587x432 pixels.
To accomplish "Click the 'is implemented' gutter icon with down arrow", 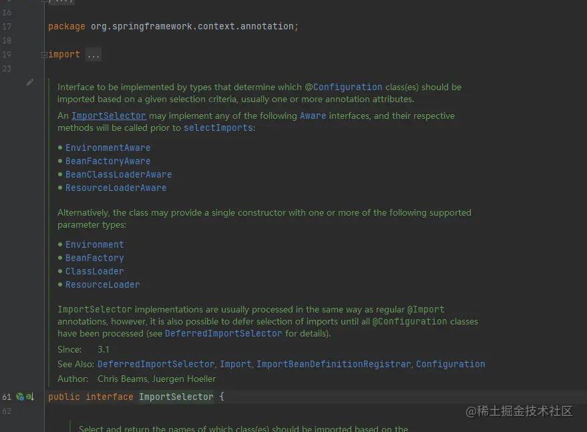I will pos(30,397).
